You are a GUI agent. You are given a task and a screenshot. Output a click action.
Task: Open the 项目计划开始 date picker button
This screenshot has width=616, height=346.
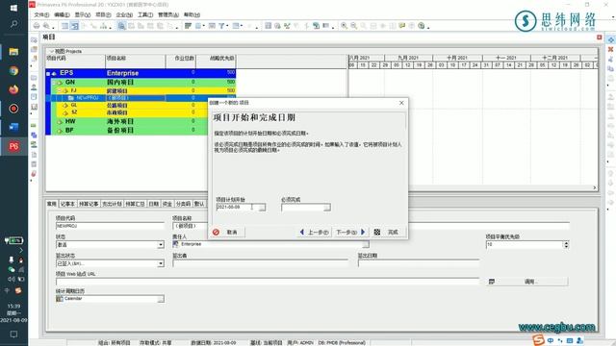[262, 208]
